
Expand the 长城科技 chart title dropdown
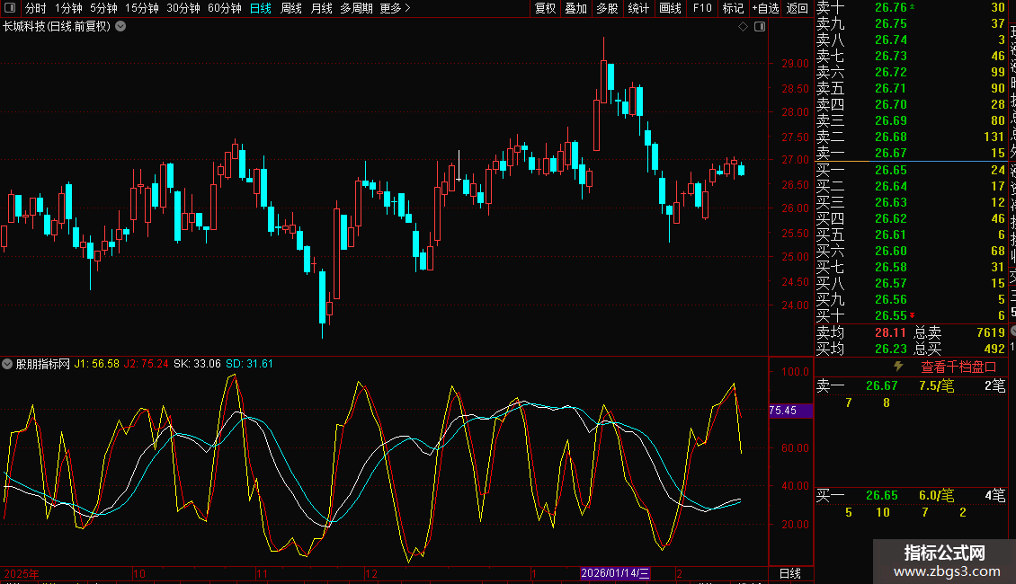click(x=120, y=27)
